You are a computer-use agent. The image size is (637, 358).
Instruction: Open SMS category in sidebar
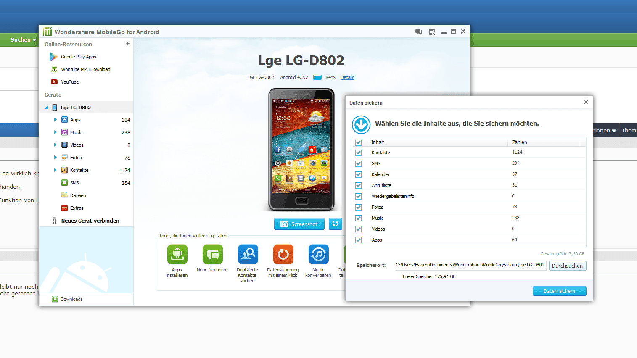pyautogui.click(x=74, y=183)
